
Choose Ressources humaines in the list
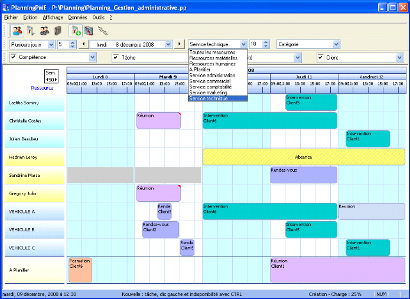click(217, 64)
